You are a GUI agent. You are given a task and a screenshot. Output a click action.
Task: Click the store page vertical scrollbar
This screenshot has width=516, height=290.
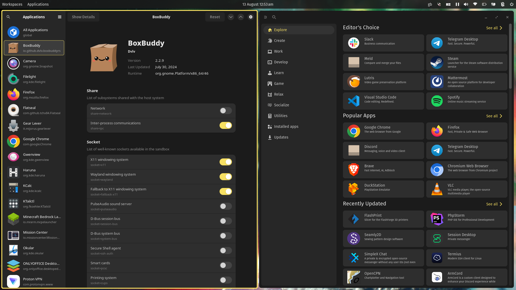[x=510, y=56]
